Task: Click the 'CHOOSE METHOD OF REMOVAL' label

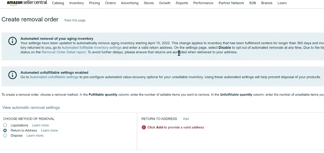Action: (29, 119)
